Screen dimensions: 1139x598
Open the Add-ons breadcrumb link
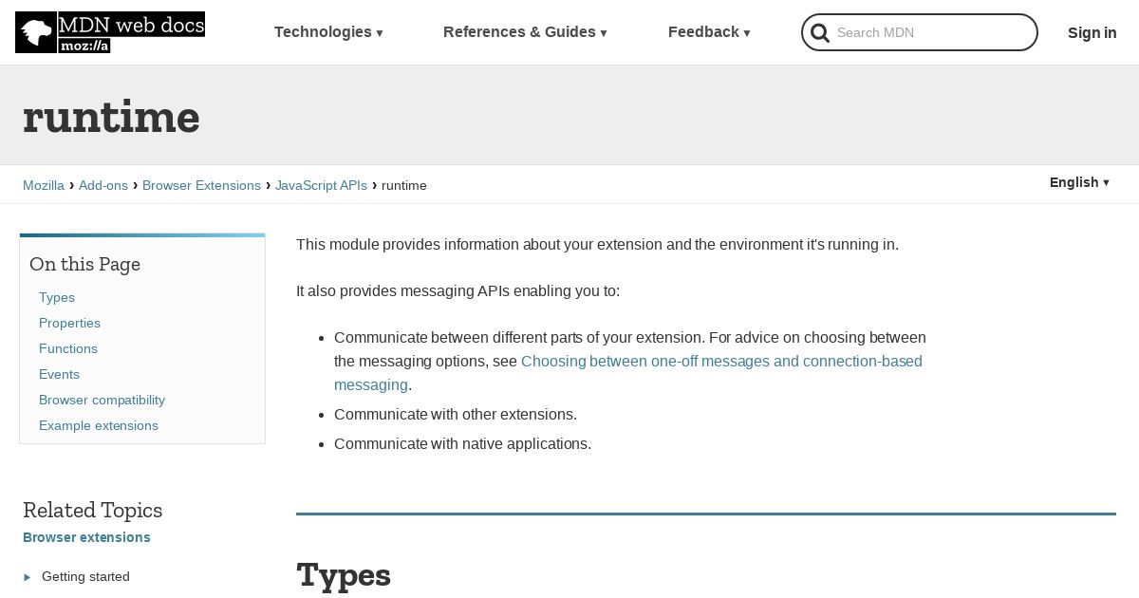tap(103, 185)
